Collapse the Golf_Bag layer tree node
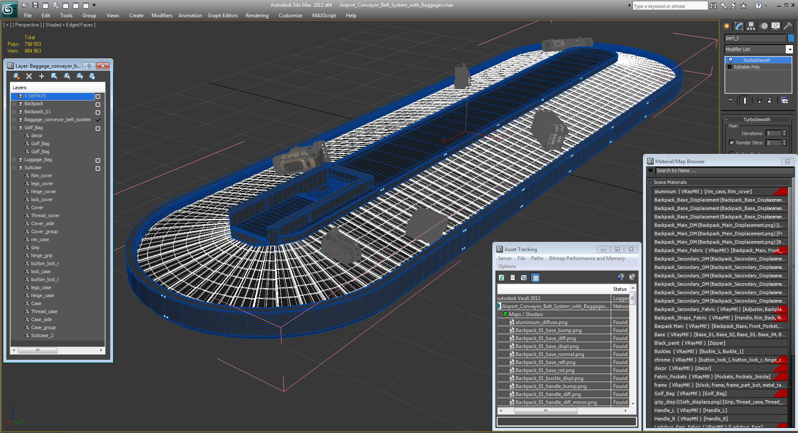The width and height of the screenshot is (798, 433). pos(14,128)
